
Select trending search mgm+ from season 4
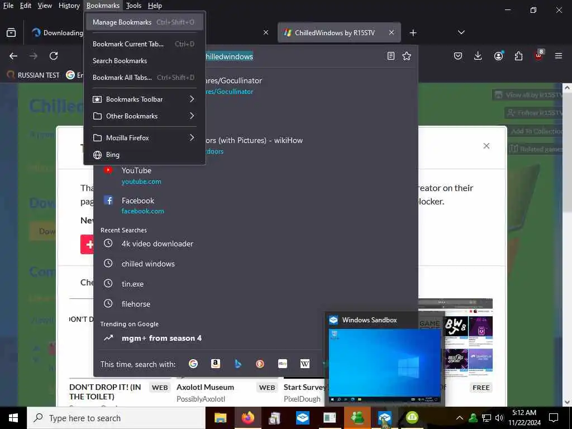(210, 338)
